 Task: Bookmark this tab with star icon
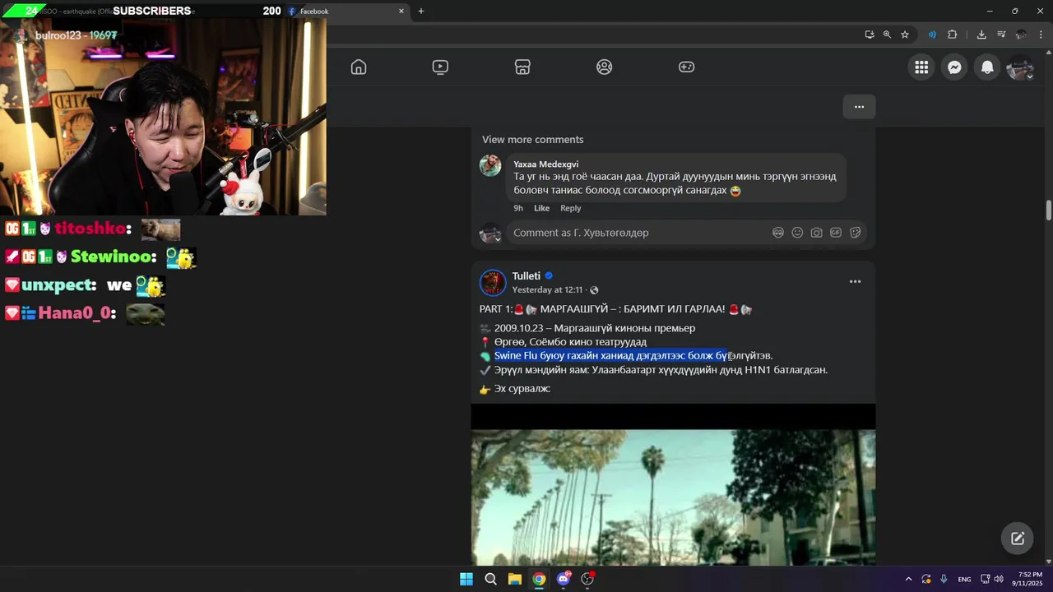point(905,35)
